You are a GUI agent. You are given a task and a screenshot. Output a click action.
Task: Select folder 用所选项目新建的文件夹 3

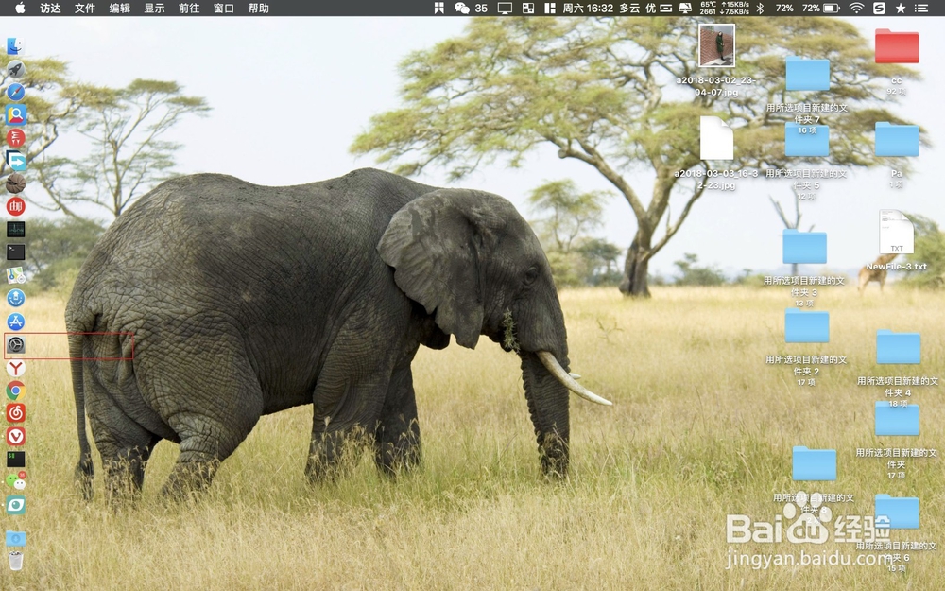pos(804,246)
